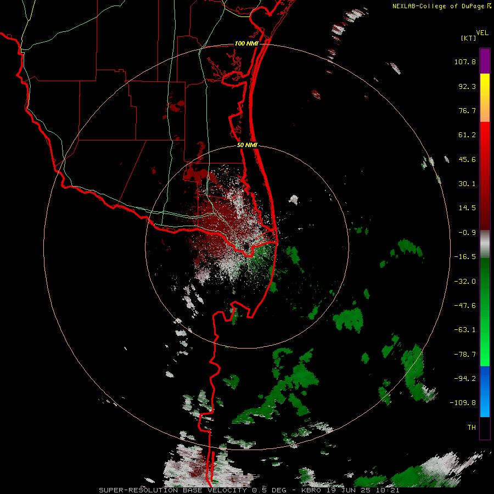Click the -47.6 legend value

coord(465,306)
